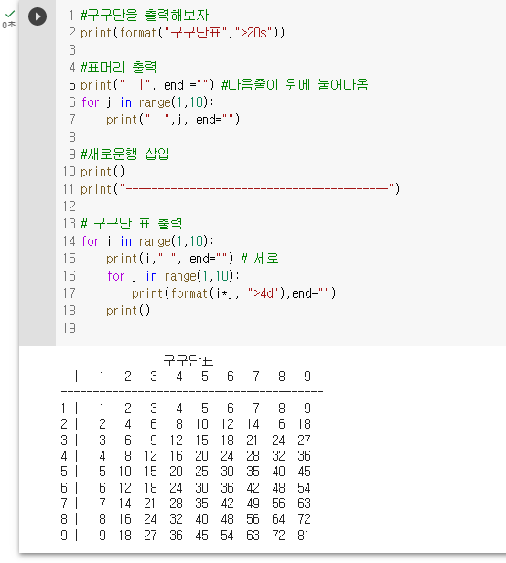Run the code cell with play button
The width and height of the screenshot is (506, 563).
tap(38, 16)
